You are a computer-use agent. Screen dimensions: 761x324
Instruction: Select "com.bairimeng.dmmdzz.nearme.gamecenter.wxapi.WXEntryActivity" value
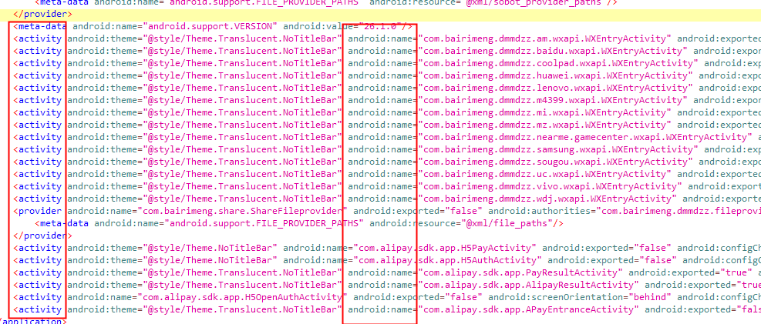586,137
